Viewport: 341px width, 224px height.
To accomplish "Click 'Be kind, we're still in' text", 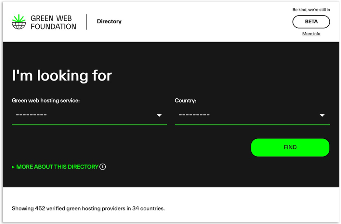I will coord(311,9).
